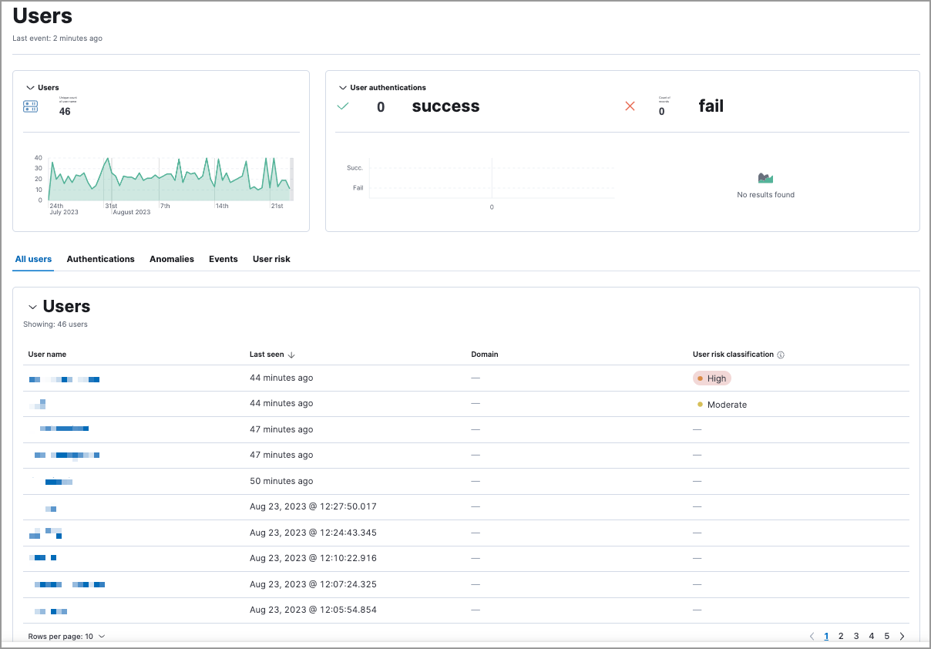The width and height of the screenshot is (931, 649).
Task: Collapse the Users table section
Action: pyautogui.click(x=32, y=306)
